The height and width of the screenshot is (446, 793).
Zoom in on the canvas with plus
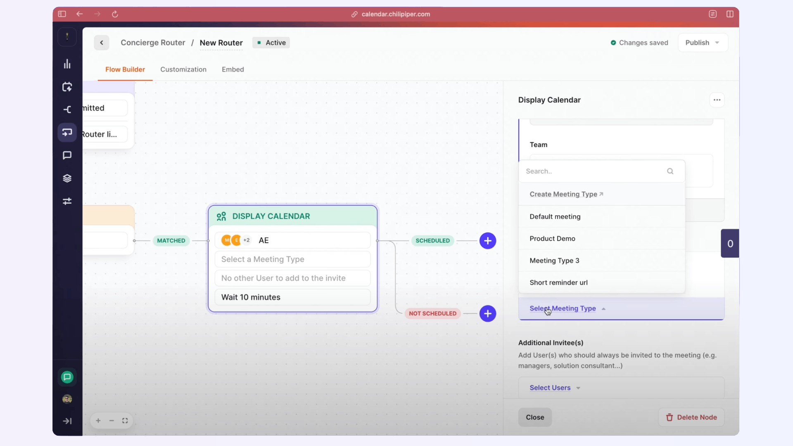click(98, 420)
